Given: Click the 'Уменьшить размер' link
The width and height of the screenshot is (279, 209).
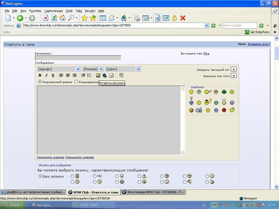Looking at the screenshot, I should 80,157.
